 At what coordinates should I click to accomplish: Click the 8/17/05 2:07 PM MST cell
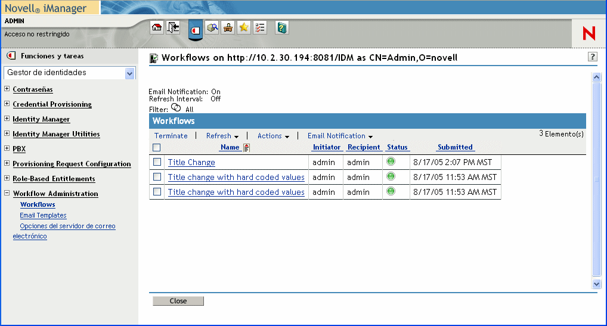pyautogui.click(x=456, y=163)
